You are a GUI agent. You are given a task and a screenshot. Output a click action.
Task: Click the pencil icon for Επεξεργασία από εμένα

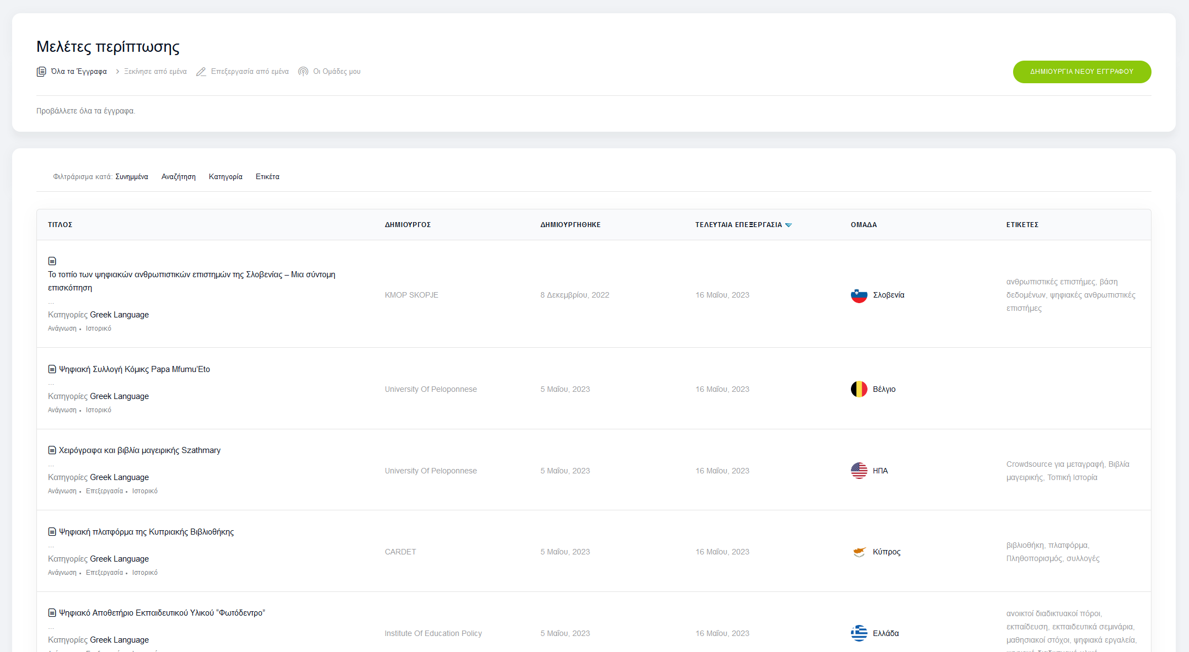tap(201, 72)
